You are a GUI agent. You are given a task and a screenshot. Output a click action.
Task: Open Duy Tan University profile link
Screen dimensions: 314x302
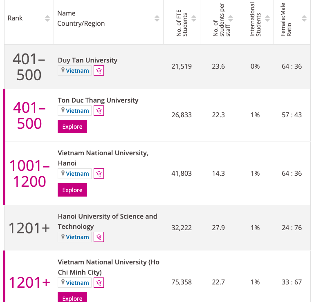(87, 60)
